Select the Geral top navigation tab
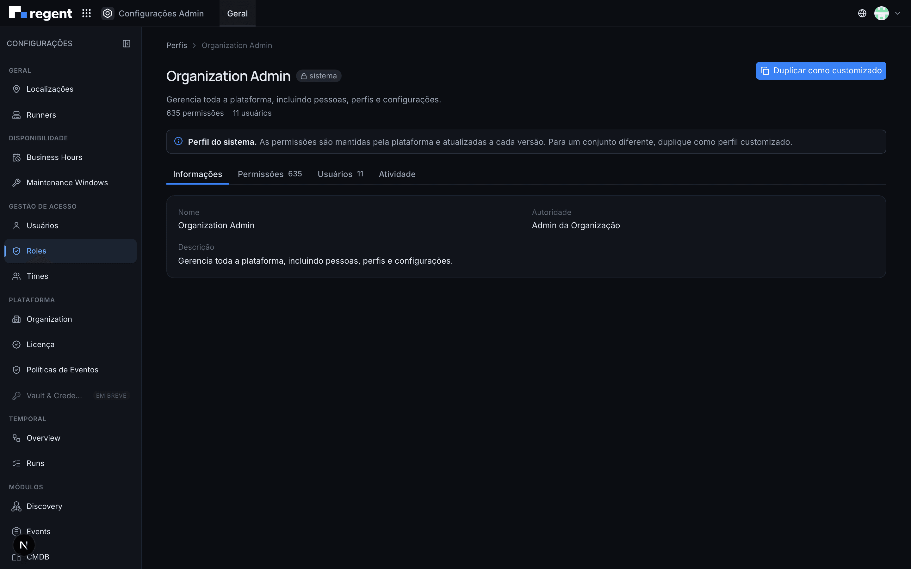This screenshot has height=569, width=911. point(237,14)
